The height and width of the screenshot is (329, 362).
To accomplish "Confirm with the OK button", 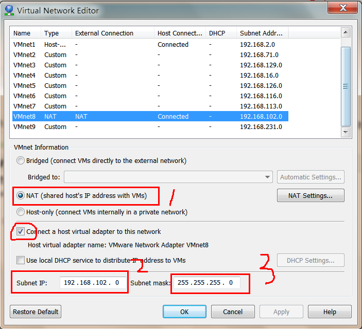I will 184,312.
